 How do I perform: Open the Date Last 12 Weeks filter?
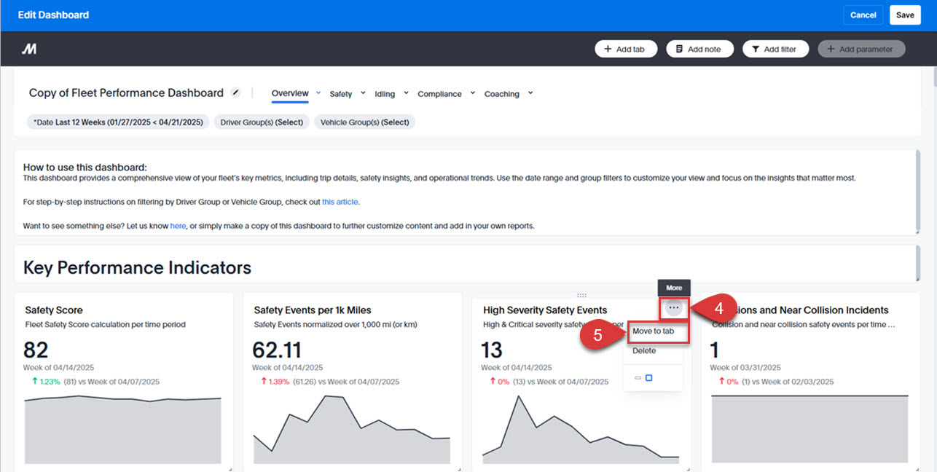[118, 122]
